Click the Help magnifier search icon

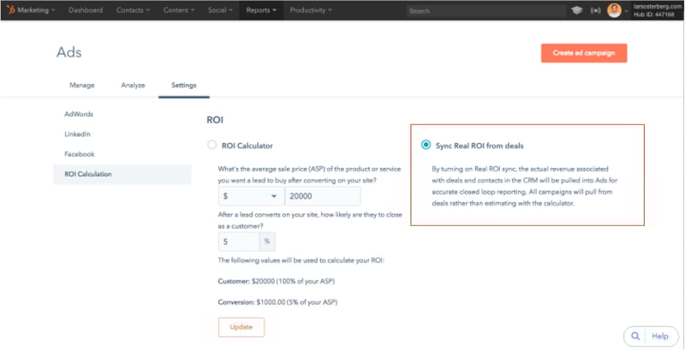point(634,336)
